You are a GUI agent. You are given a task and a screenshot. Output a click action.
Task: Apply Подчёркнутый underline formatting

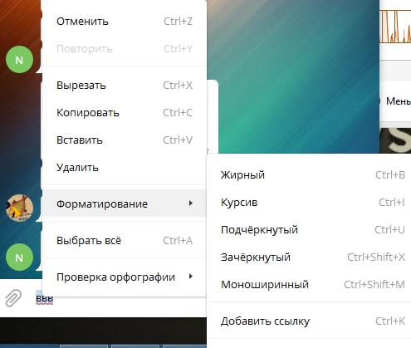coord(309,230)
